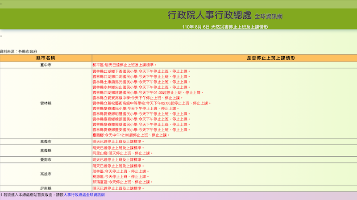Click the 屏東縣 row's 明天已達停止上班及上課標準 notice
The height and width of the screenshot is (200, 357).
click(118, 188)
